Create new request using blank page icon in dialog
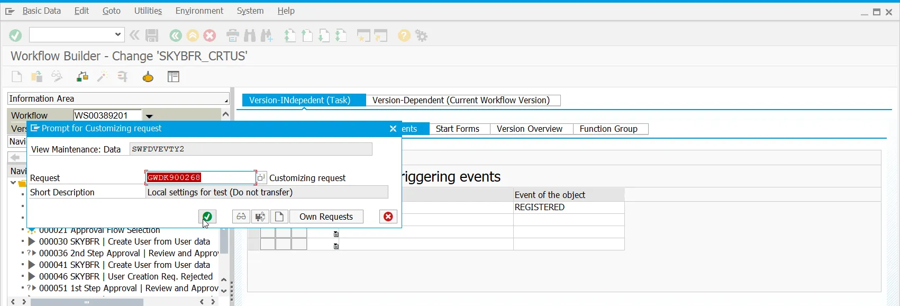The width and height of the screenshot is (900, 306). coord(279,217)
